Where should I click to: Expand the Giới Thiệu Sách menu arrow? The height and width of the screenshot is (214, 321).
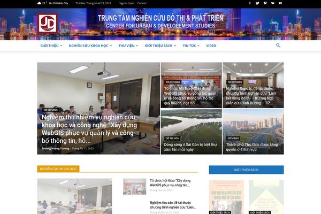(x=175, y=45)
